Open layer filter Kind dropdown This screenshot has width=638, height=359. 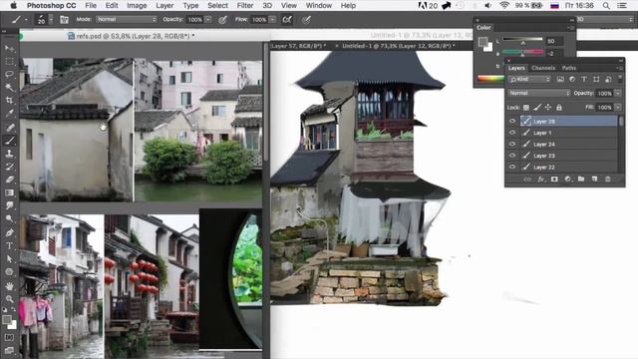[x=529, y=80]
